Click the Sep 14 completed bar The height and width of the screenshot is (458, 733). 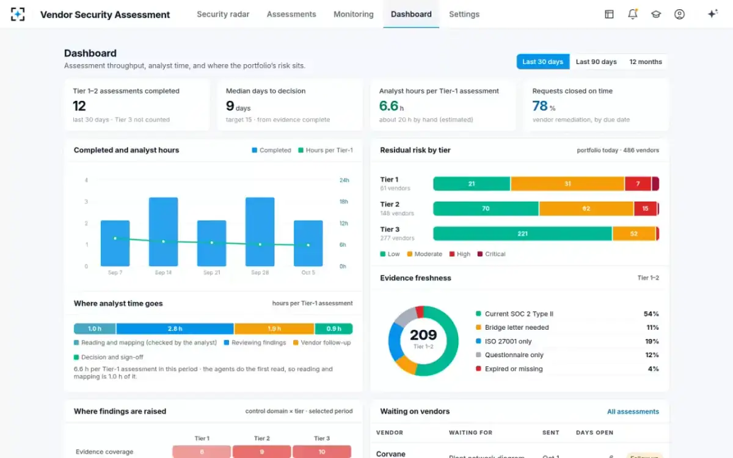click(x=163, y=231)
